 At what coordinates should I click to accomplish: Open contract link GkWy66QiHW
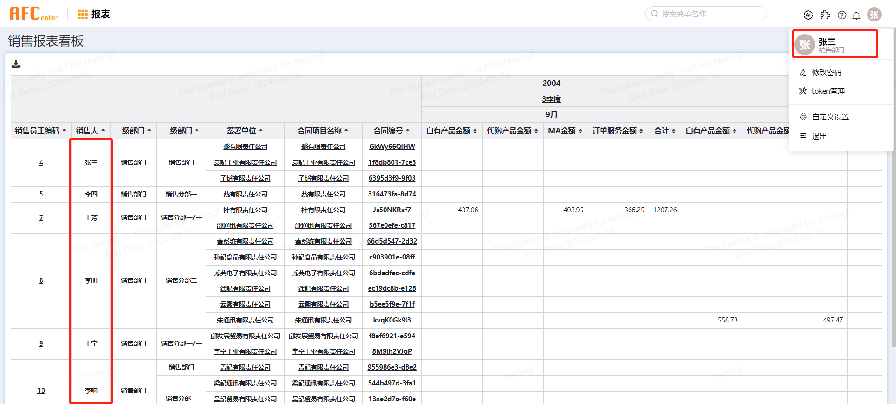click(x=392, y=147)
